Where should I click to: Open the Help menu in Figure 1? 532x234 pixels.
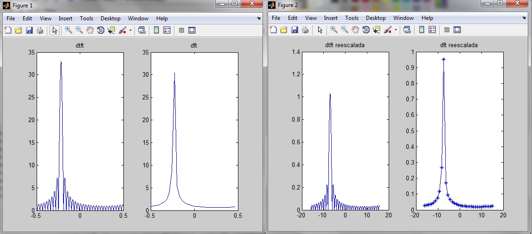pyautogui.click(x=162, y=18)
